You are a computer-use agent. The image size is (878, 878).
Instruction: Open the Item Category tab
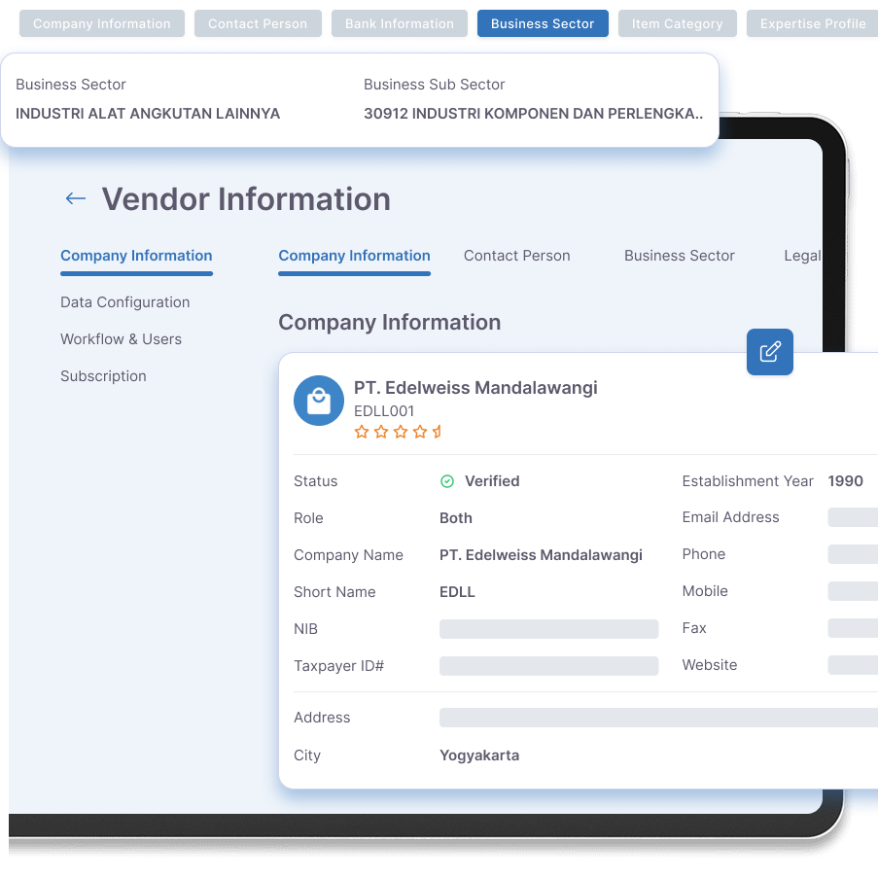pyautogui.click(x=678, y=24)
